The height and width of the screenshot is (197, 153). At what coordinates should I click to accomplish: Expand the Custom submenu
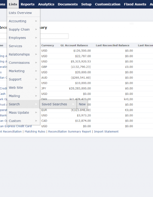click(23, 121)
